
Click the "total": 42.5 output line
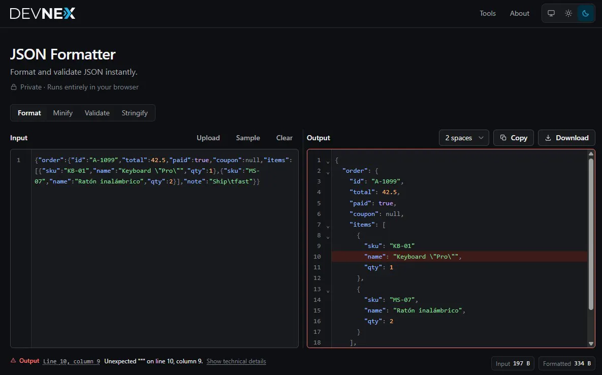click(374, 192)
